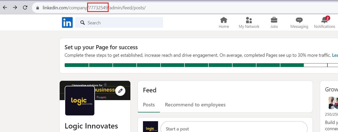Open the Jobs section

pyautogui.click(x=274, y=23)
